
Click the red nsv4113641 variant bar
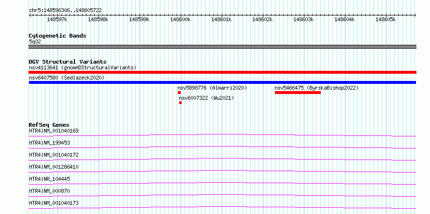point(222,72)
